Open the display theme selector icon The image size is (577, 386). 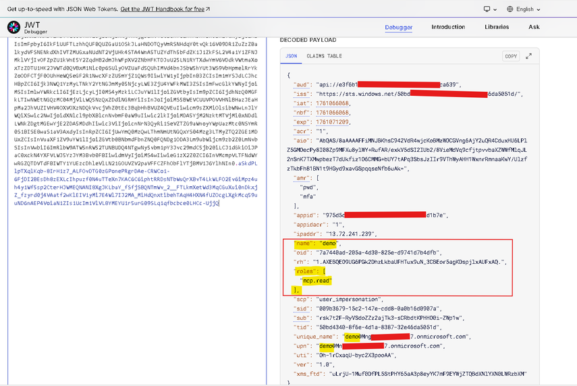click(x=490, y=9)
